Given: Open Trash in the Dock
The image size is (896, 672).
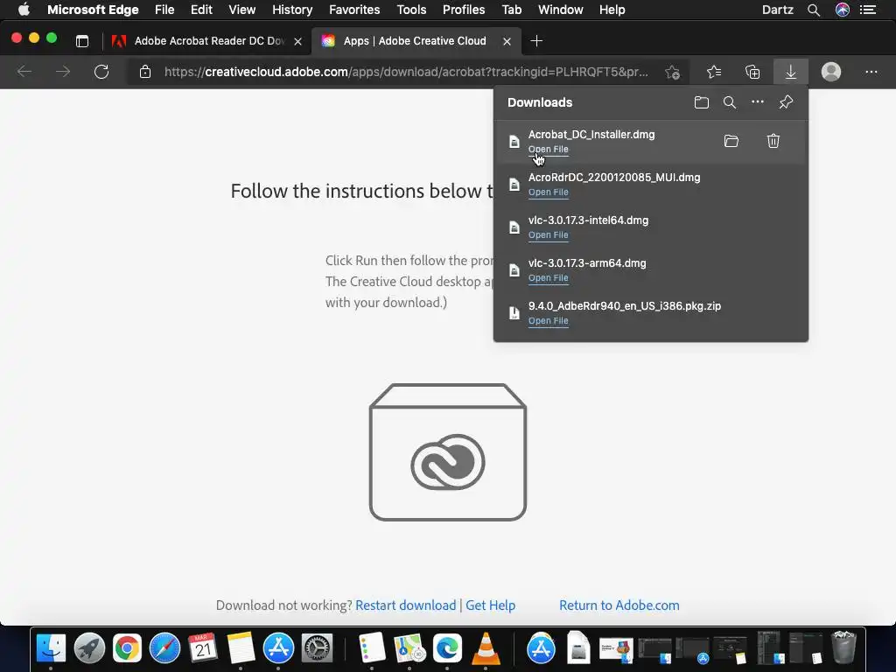Looking at the screenshot, I should click(x=843, y=648).
